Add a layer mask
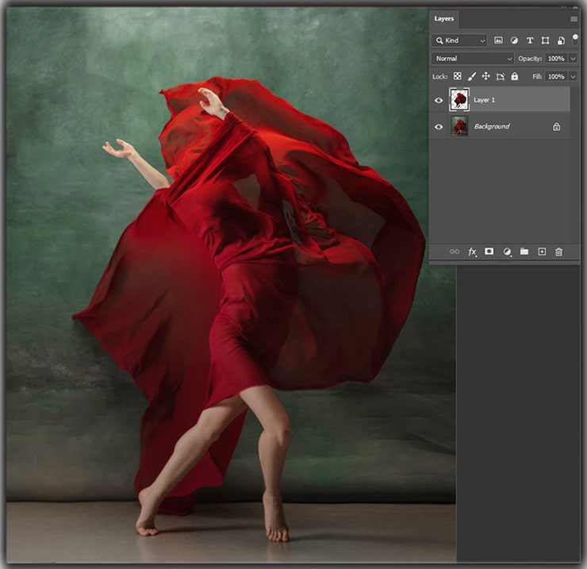 pyautogui.click(x=489, y=252)
